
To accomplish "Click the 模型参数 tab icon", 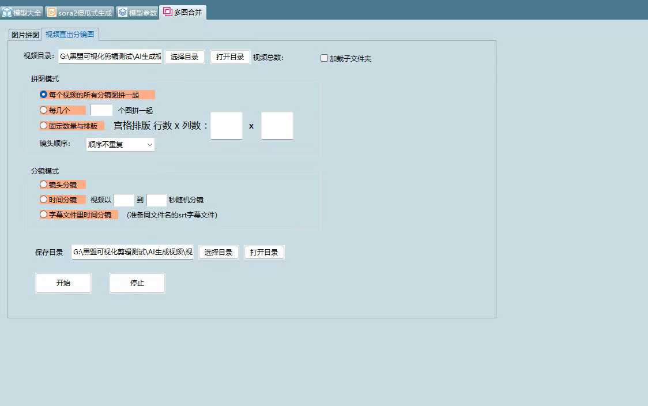I will (x=123, y=12).
